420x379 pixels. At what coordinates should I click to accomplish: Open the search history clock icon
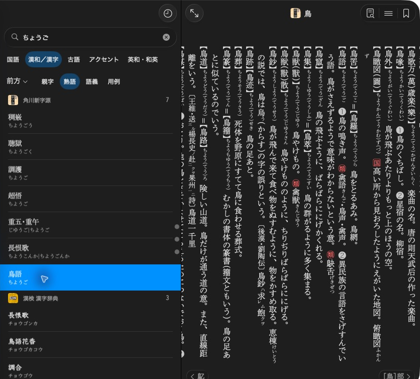click(168, 14)
